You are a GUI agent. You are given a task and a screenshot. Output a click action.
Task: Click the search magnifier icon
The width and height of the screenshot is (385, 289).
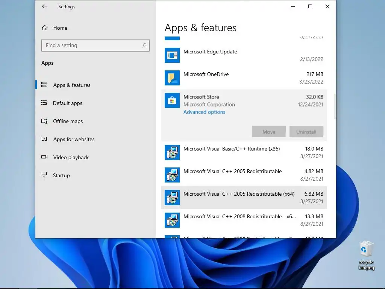coord(144,46)
